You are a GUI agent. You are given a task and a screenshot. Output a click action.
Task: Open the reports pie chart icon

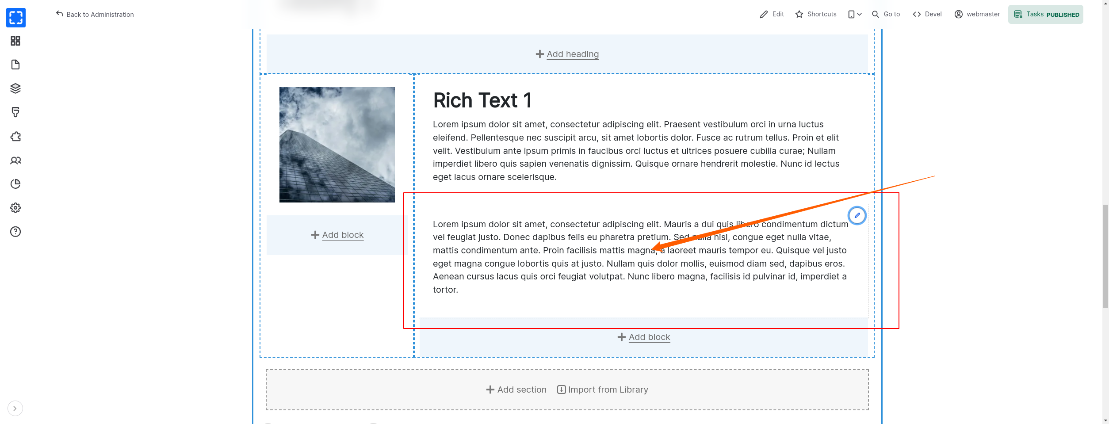15,184
